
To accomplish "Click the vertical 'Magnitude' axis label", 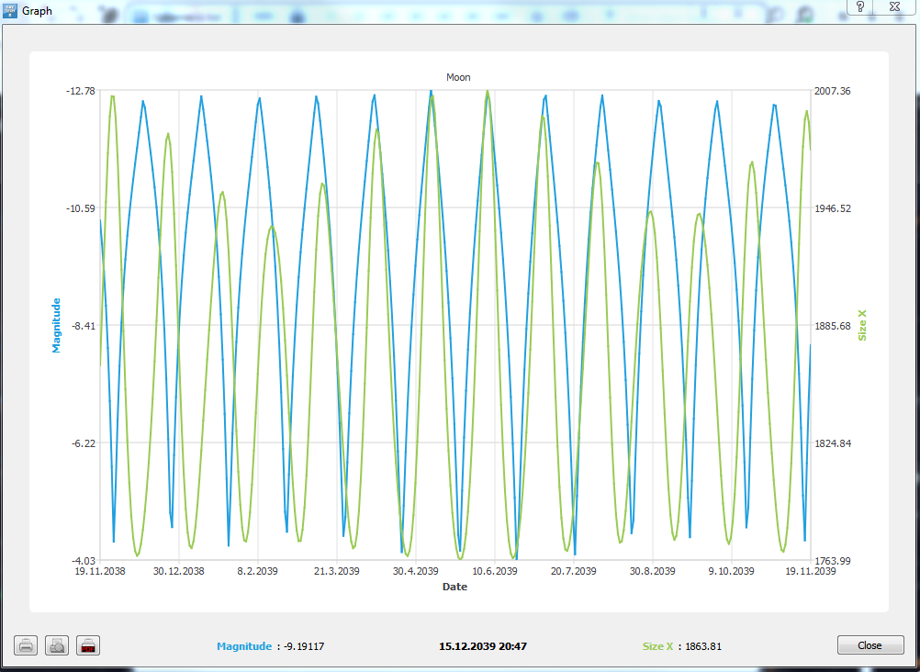I will (56, 325).
